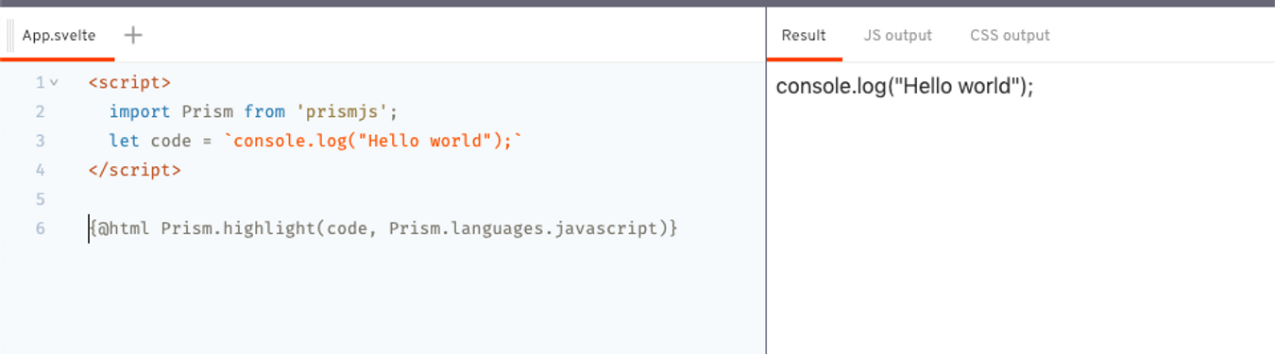Screen dimensions: 1275x354
Task: Click line number 2 in the gutter
Action: click(x=41, y=112)
